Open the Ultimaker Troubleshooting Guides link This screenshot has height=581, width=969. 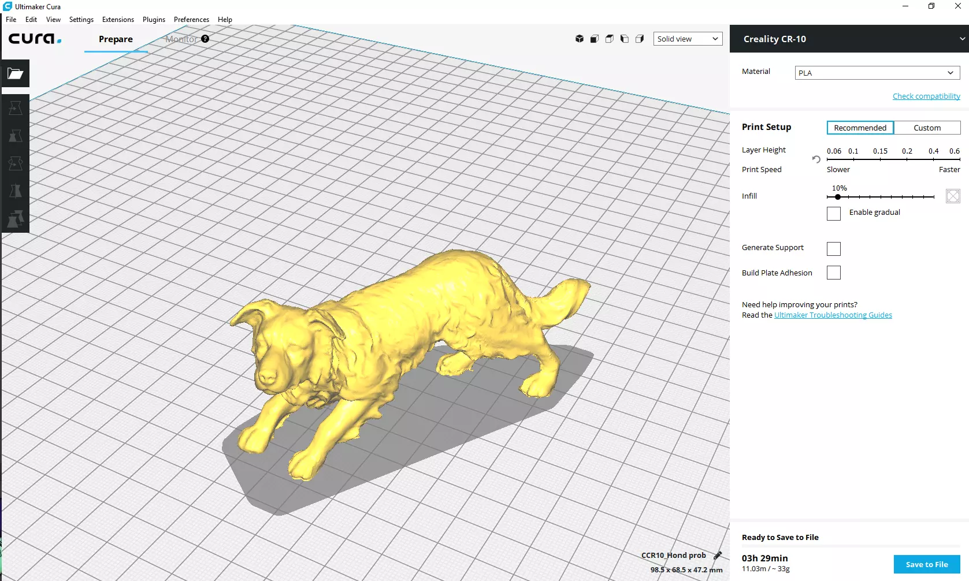[x=833, y=315]
